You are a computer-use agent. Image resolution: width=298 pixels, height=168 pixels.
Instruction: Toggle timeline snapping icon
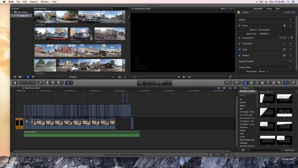(235, 88)
